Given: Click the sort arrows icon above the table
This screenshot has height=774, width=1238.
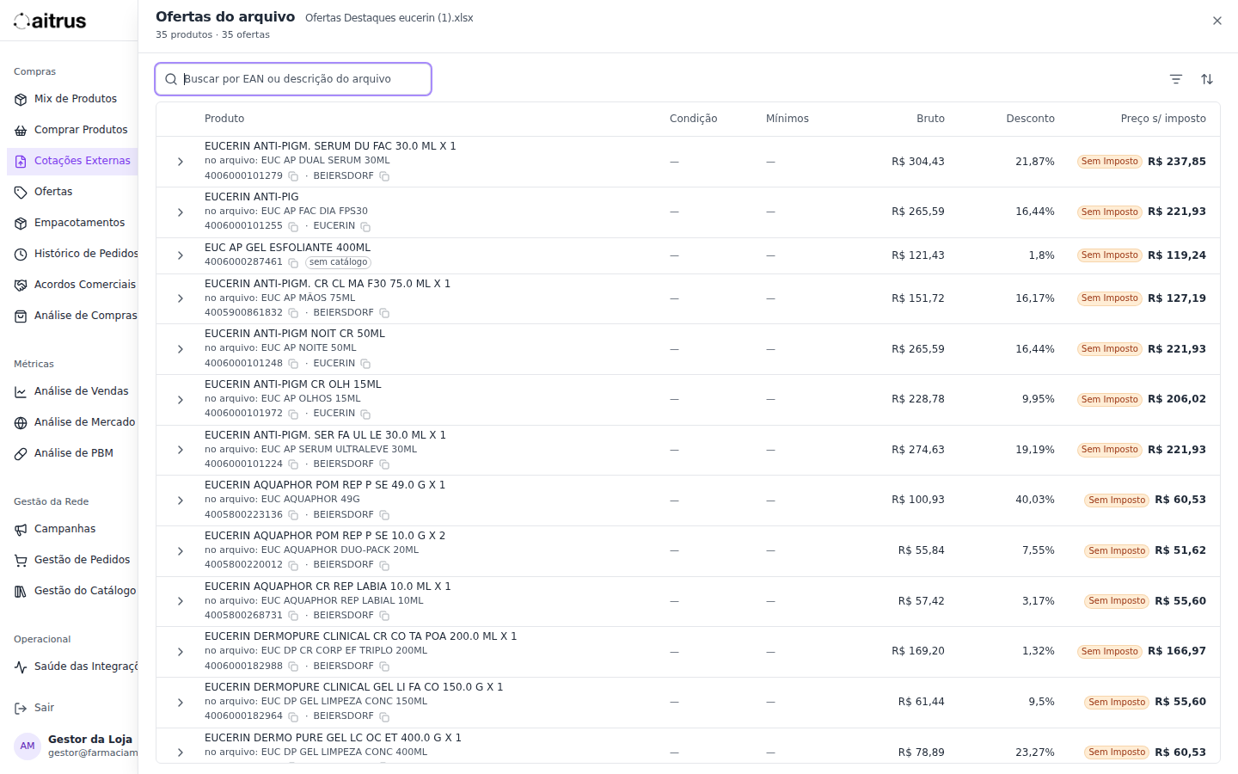Looking at the screenshot, I should pyautogui.click(x=1207, y=79).
